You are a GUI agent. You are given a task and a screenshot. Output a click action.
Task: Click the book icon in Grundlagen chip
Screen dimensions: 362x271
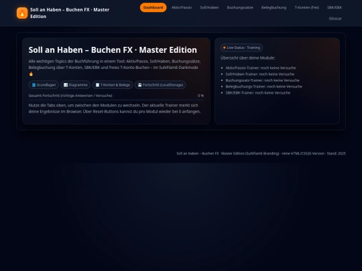point(34,85)
